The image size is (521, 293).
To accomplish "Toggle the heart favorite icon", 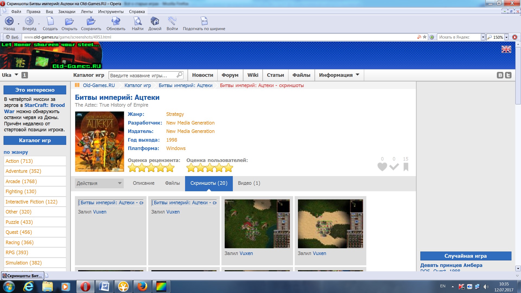I will [382, 167].
